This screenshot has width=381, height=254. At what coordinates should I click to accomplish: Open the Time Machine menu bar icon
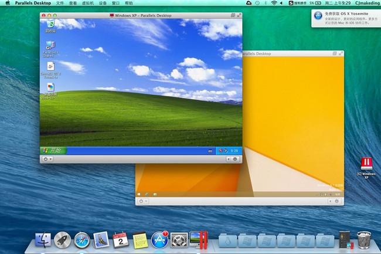tap(257, 3)
